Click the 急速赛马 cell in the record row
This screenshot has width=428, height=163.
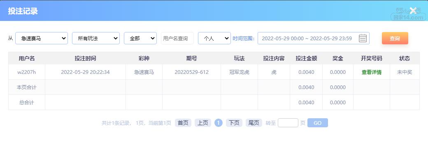click(144, 72)
